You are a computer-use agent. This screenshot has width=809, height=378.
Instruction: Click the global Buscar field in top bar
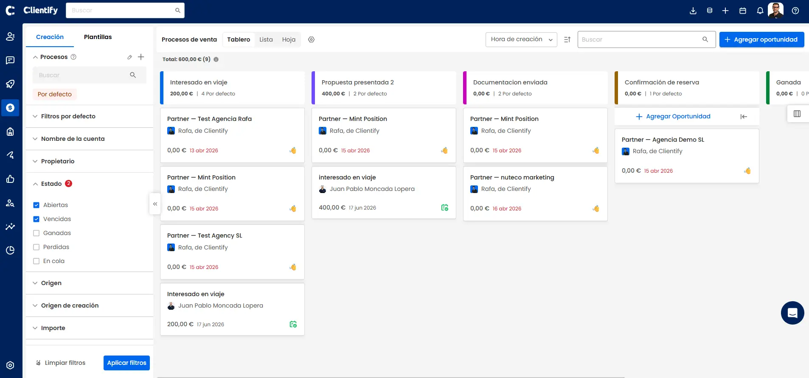[125, 10]
